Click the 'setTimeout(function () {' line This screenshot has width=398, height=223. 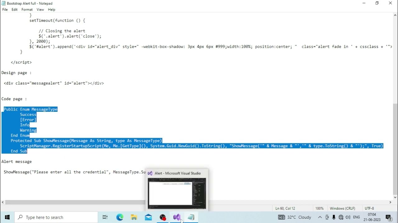pyautogui.click(x=57, y=20)
